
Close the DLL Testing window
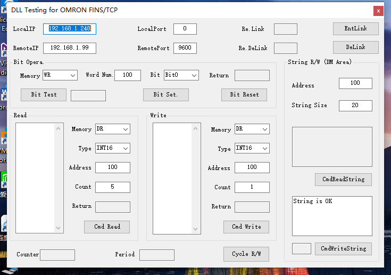[x=378, y=11]
